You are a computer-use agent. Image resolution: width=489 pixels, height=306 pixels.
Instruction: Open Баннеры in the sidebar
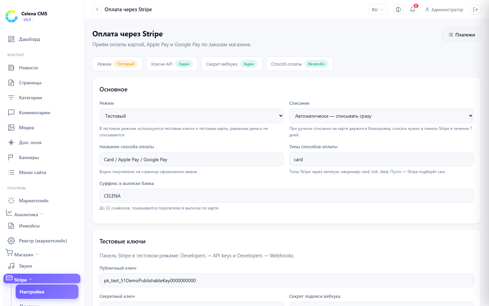pyautogui.click(x=42, y=157)
